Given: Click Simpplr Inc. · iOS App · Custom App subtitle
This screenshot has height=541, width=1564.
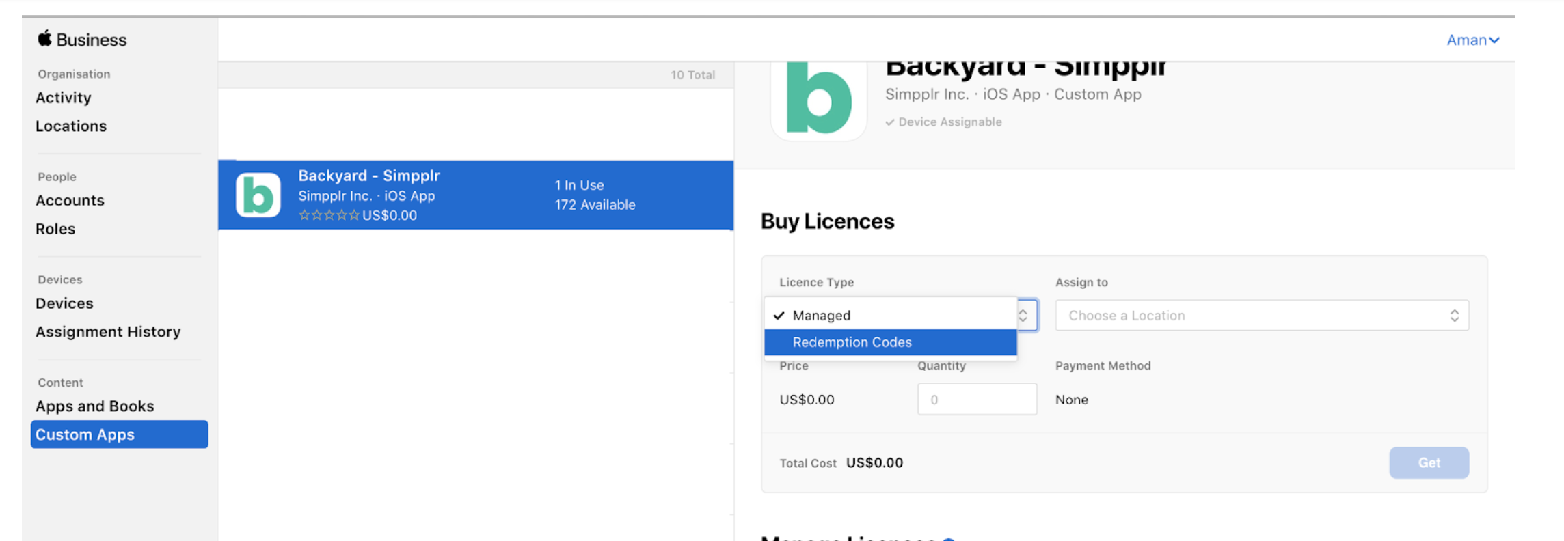Looking at the screenshot, I should point(1013,94).
